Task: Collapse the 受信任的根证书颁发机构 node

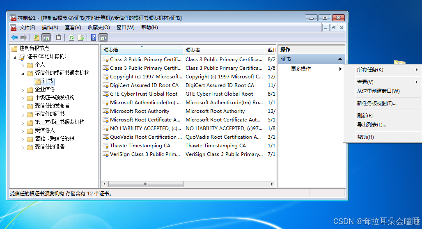Action: (23, 74)
